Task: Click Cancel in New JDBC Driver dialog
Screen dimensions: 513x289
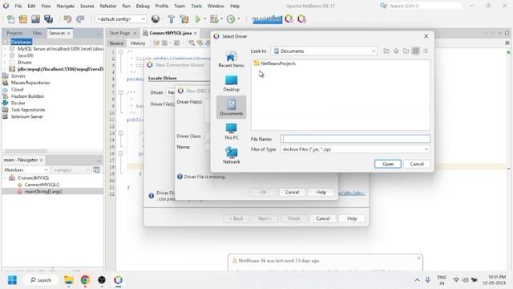Action: 292,193
